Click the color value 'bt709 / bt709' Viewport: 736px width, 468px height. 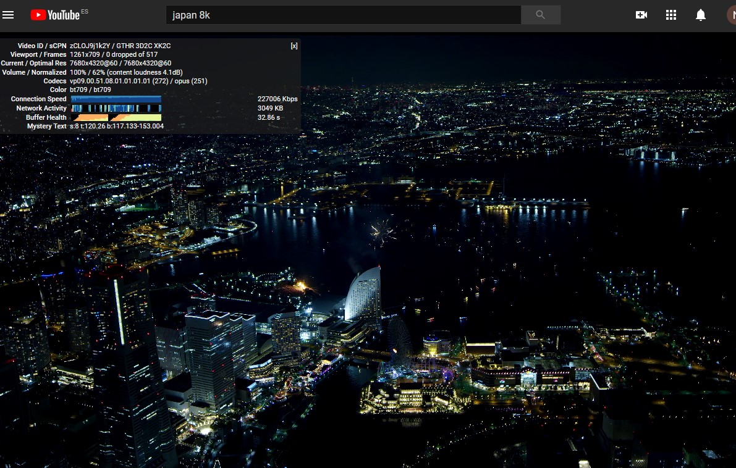90,90
